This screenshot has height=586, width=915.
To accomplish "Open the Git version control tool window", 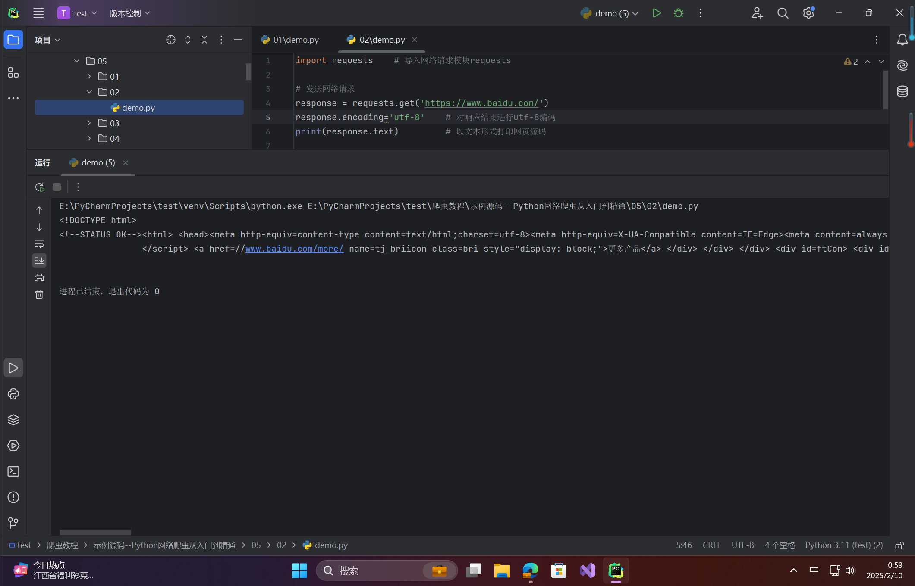I will point(13,523).
